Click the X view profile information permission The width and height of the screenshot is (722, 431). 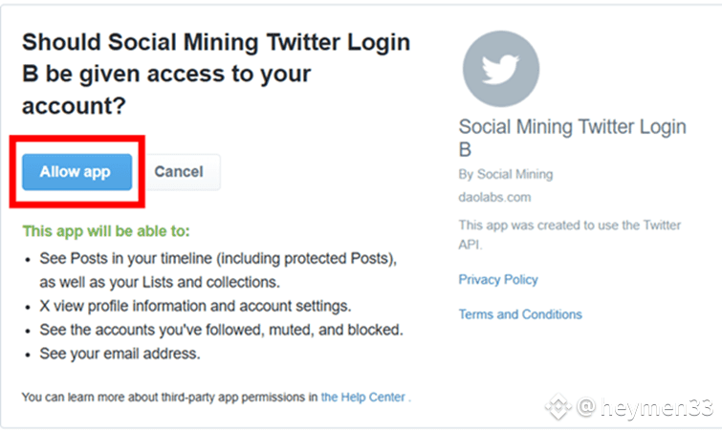click(x=195, y=306)
